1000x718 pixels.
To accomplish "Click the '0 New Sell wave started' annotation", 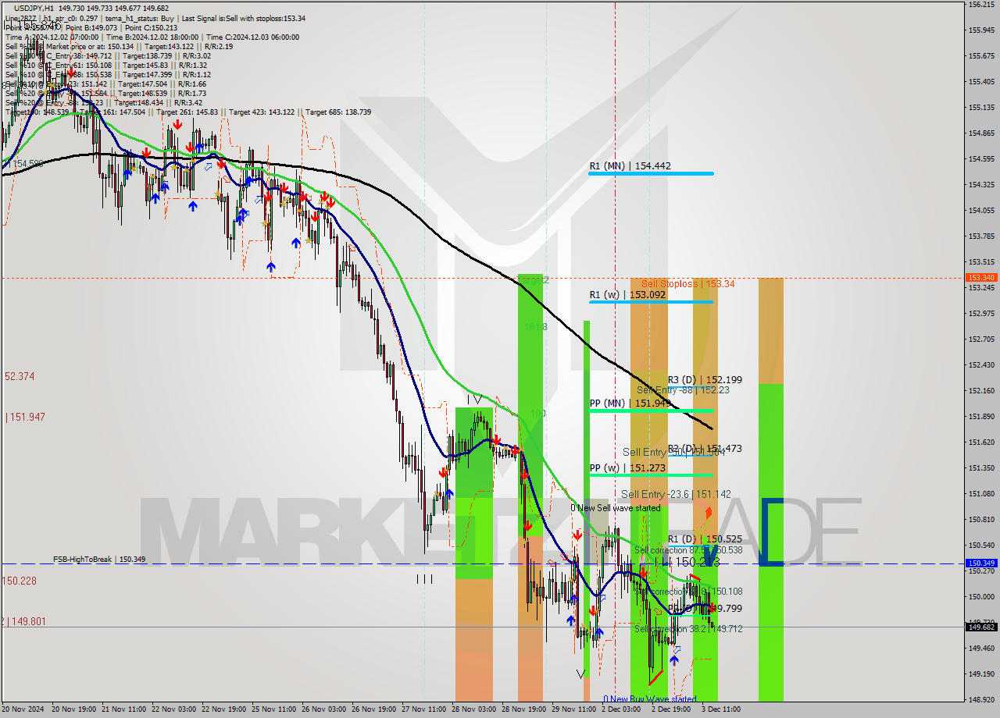I will pyautogui.click(x=615, y=508).
